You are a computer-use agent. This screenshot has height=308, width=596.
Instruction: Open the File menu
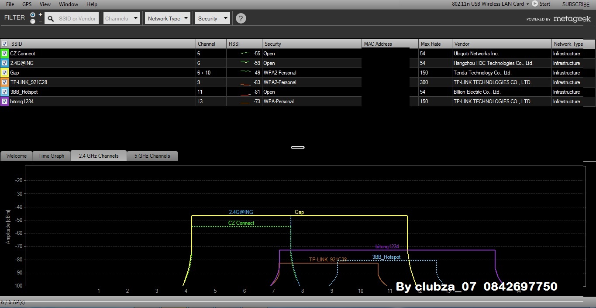tap(10, 4)
